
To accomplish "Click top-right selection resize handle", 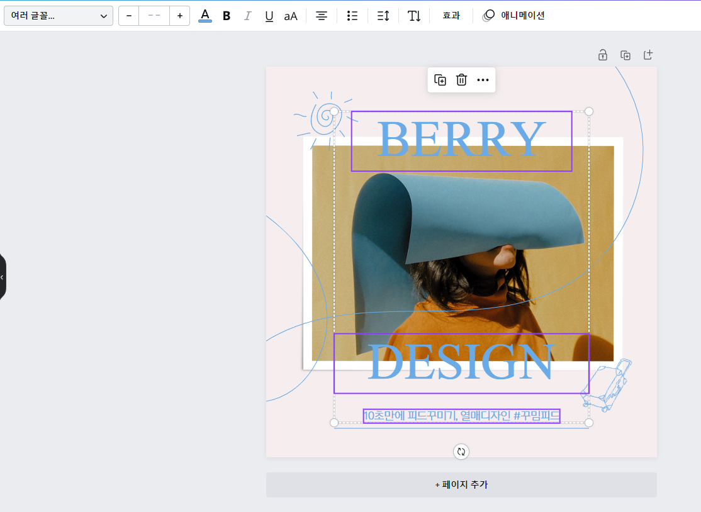I will pos(589,111).
